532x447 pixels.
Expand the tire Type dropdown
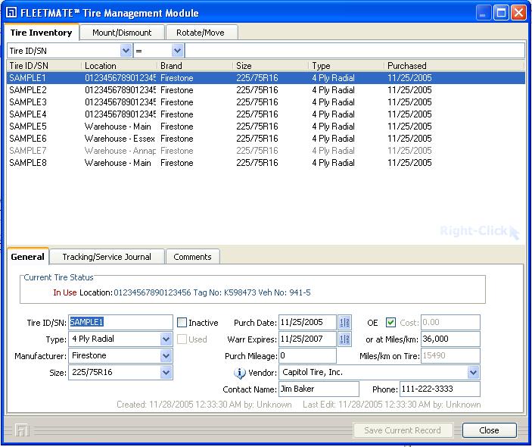pyautogui.click(x=166, y=339)
